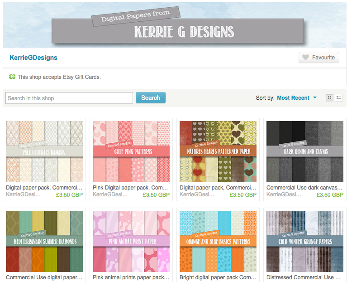
Task: Switch to list view icon
Action: [338, 98]
